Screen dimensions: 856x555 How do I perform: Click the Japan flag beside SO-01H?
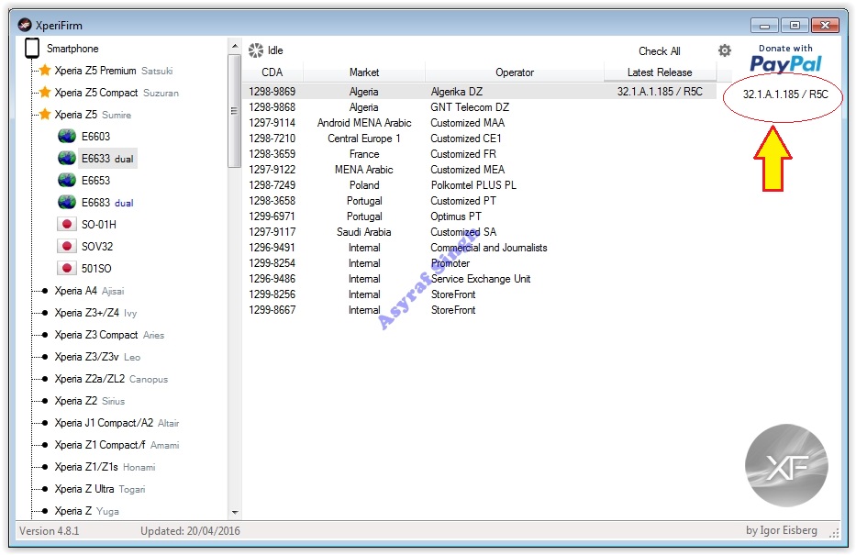tap(67, 224)
